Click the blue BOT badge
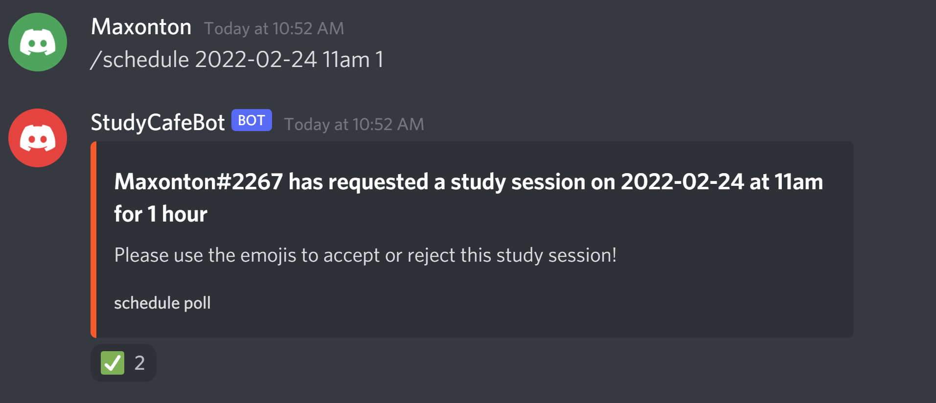Screen dimensions: 936x403 click(x=251, y=120)
